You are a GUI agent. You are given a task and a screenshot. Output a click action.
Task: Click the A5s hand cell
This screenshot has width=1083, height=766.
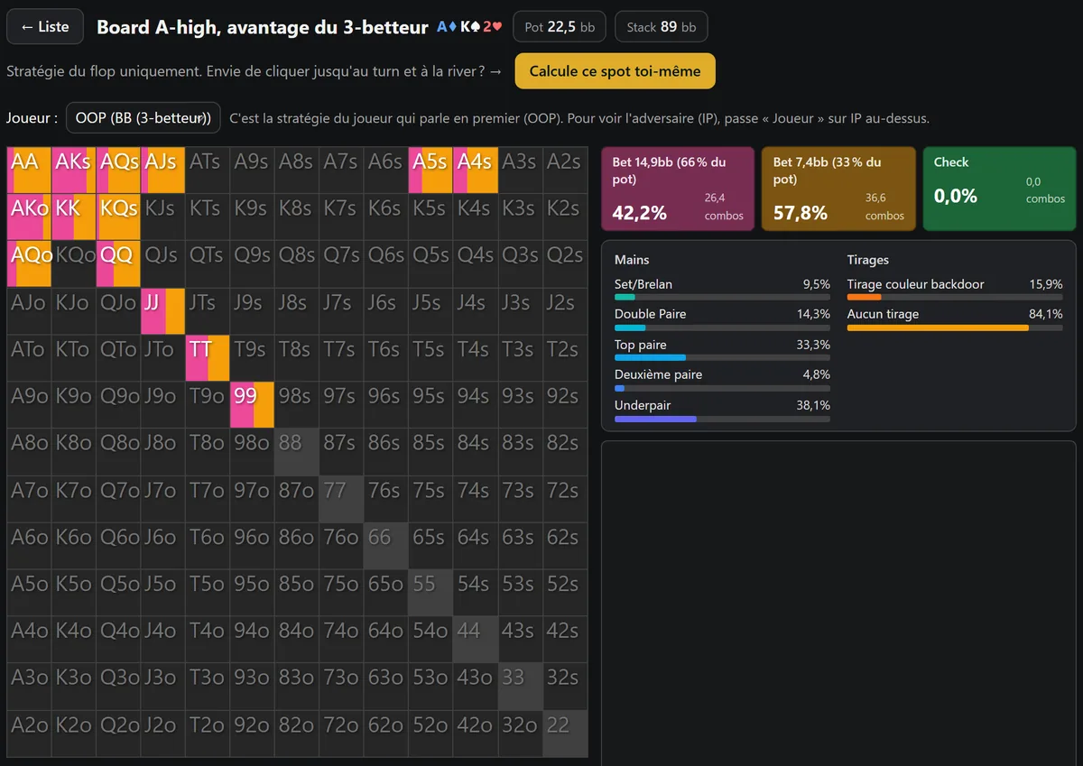click(x=431, y=170)
